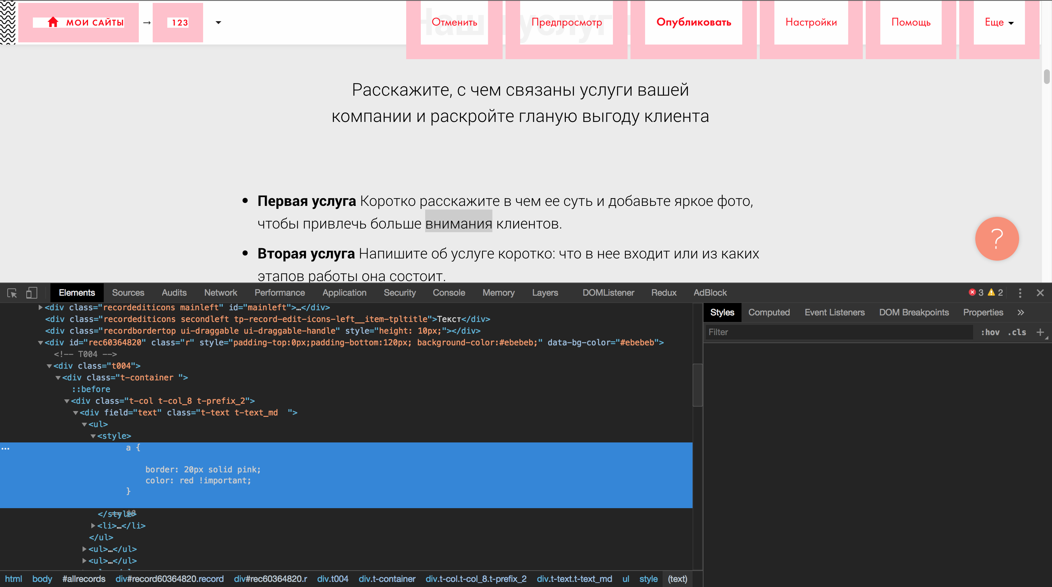1052x587 pixels.
Task: Click the Предпросмотр button
Action: 567,22
